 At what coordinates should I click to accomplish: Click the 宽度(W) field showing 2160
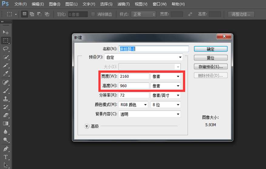134,76
